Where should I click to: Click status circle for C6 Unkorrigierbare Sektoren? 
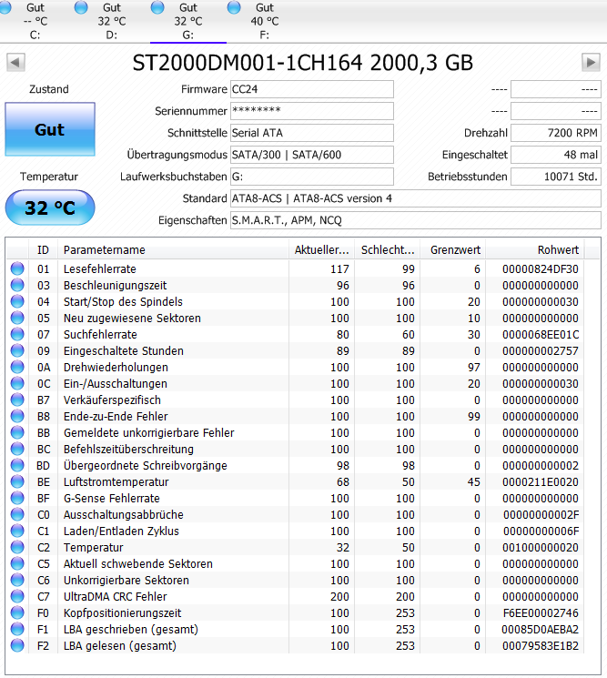[17, 580]
